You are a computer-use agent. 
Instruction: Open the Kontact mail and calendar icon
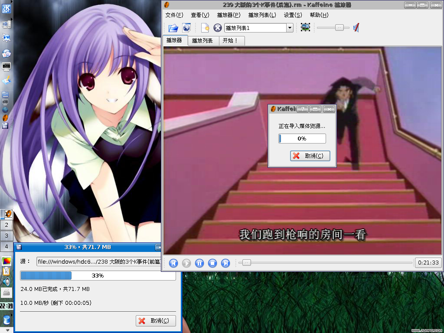coord(6,53)
